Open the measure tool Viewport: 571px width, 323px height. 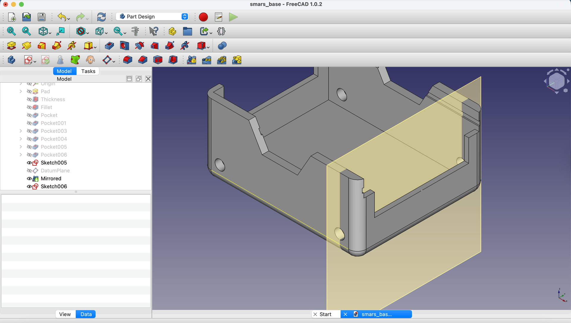(135, 31)
